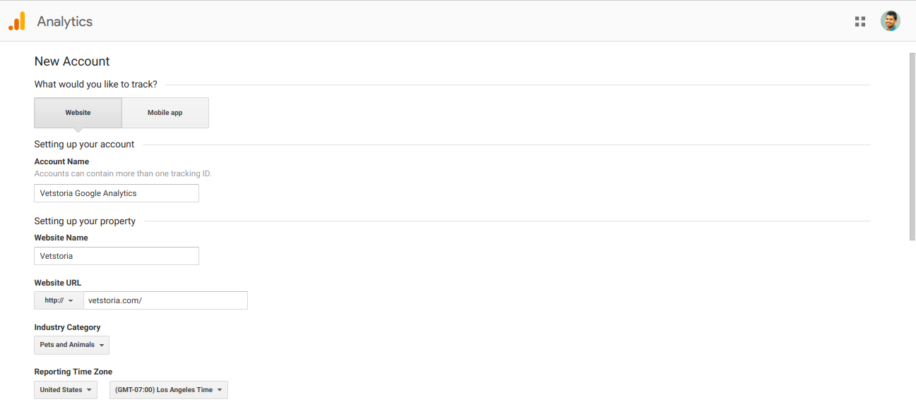Open the United States country dropdown
The image size is (916, 409).
point(66,390)
